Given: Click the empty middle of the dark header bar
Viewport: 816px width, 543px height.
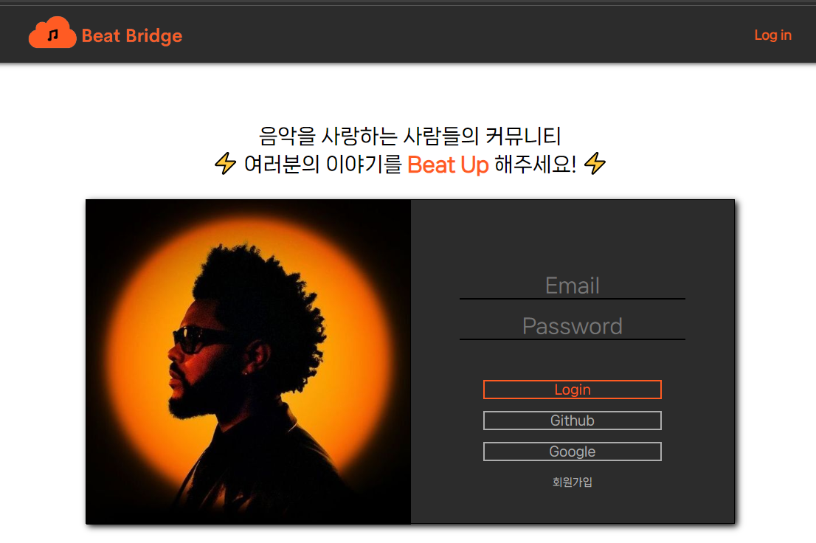Looking at the screenshot, I should click(x=468, y=35).
